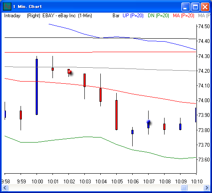This screenshot has width=212, height=193.
Task: Click the gray MA legend label
Action: (x=204, y=16)
